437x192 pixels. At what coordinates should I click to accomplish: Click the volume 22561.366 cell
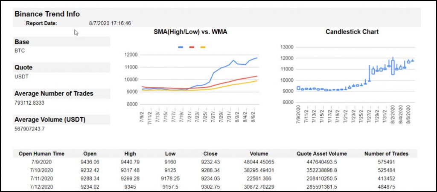pos(259,178)
